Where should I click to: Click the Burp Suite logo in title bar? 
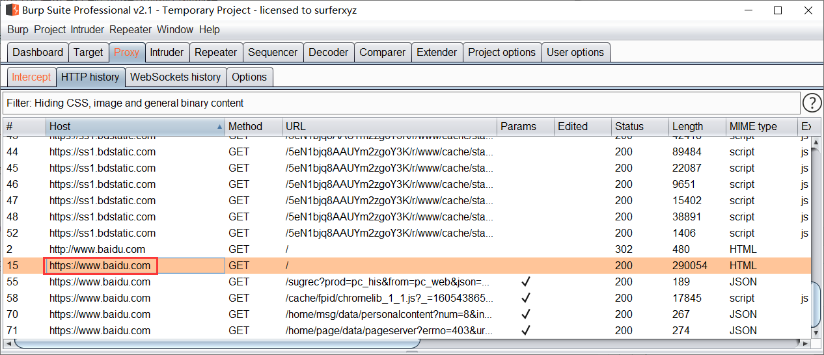(12, 10)
